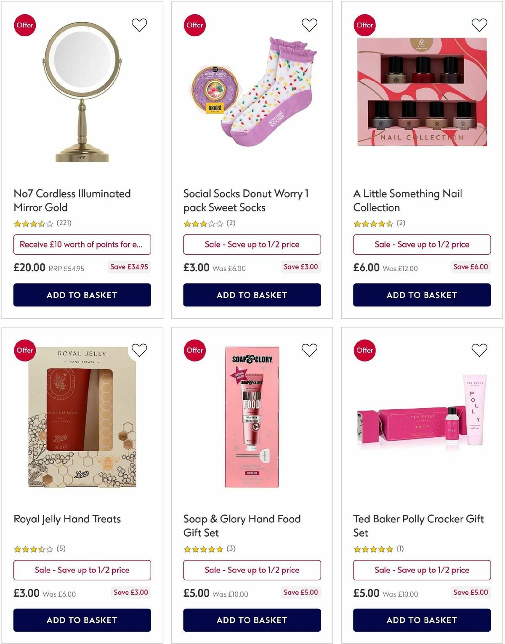505x644 pixels.
Task: Add the Social Socks to your wishlist
Action: (309, 24)
